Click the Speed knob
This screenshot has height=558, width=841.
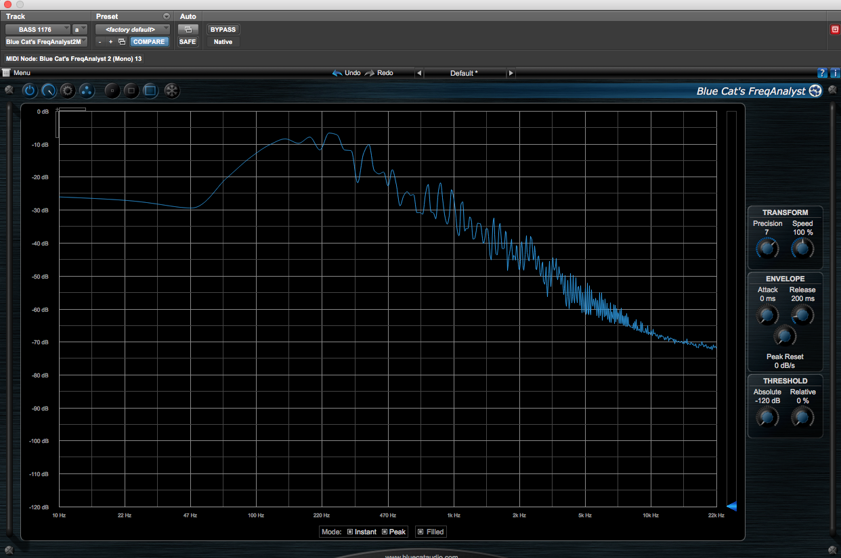[802, 248]
